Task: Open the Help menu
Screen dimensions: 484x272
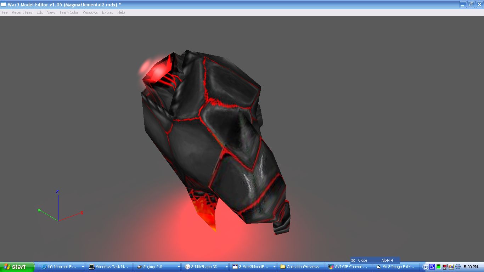Action: click(x=121, y=12)
